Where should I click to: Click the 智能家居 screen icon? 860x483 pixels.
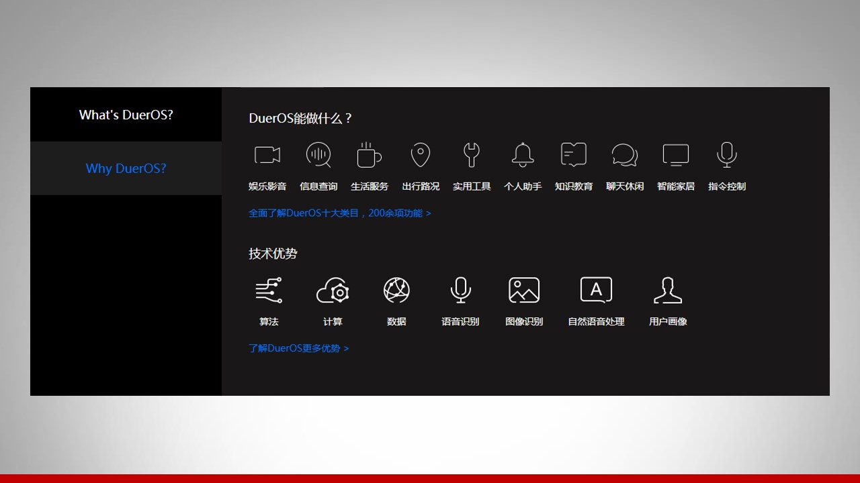pos(676,156)
